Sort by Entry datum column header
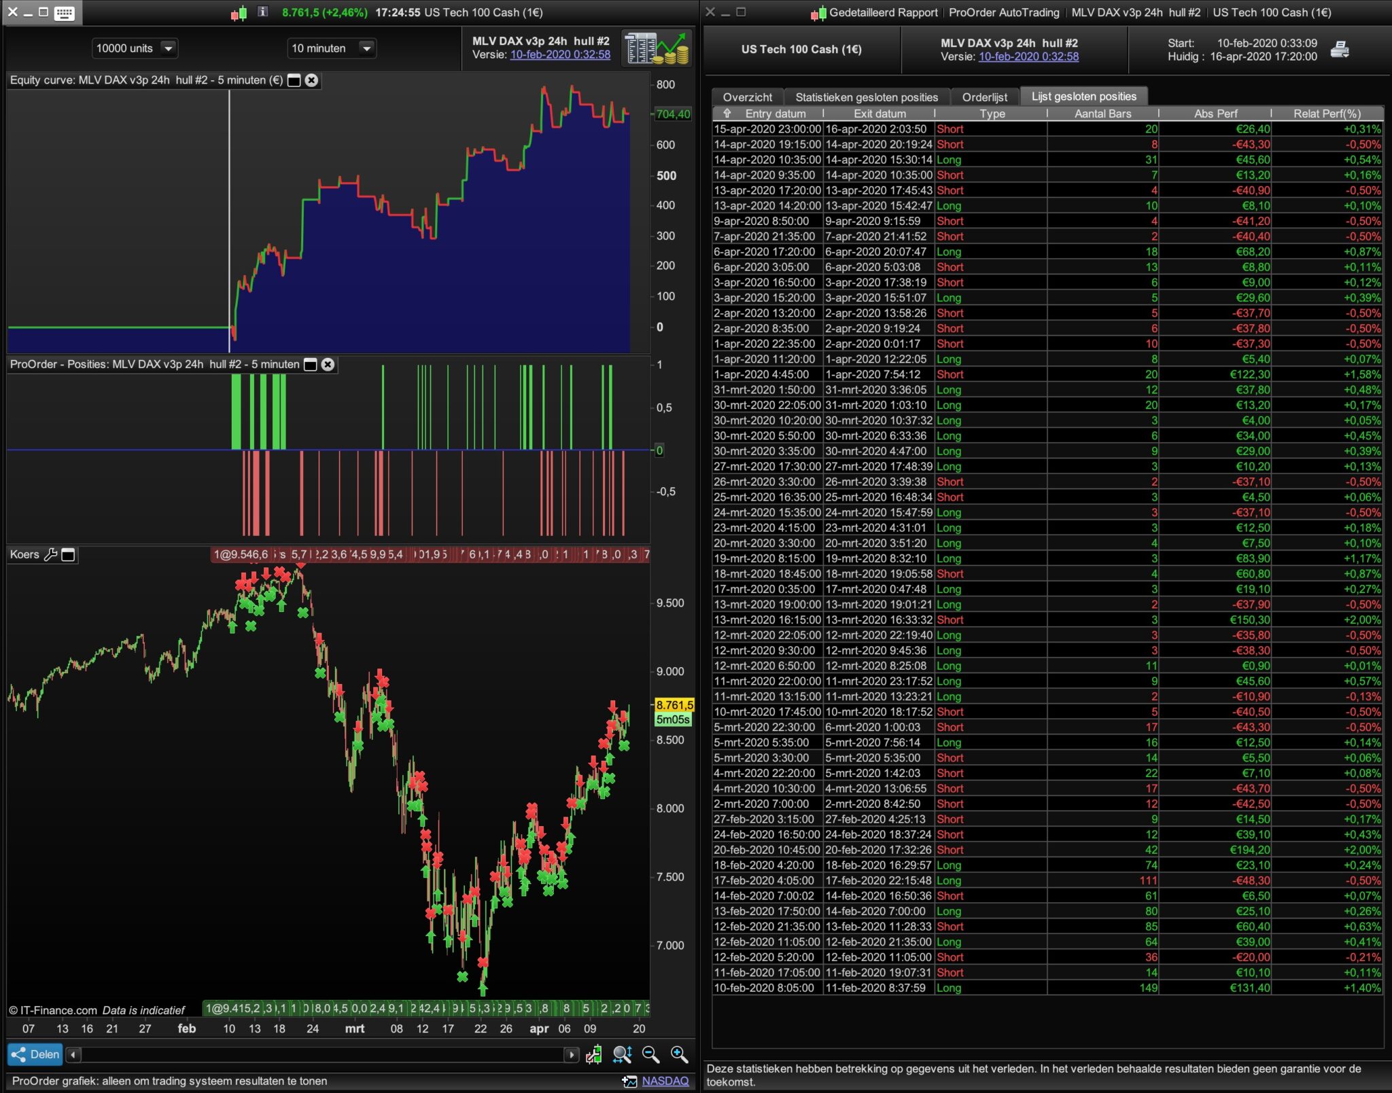The width and height of the screenshot is (1392, 1093). point(774,113)
